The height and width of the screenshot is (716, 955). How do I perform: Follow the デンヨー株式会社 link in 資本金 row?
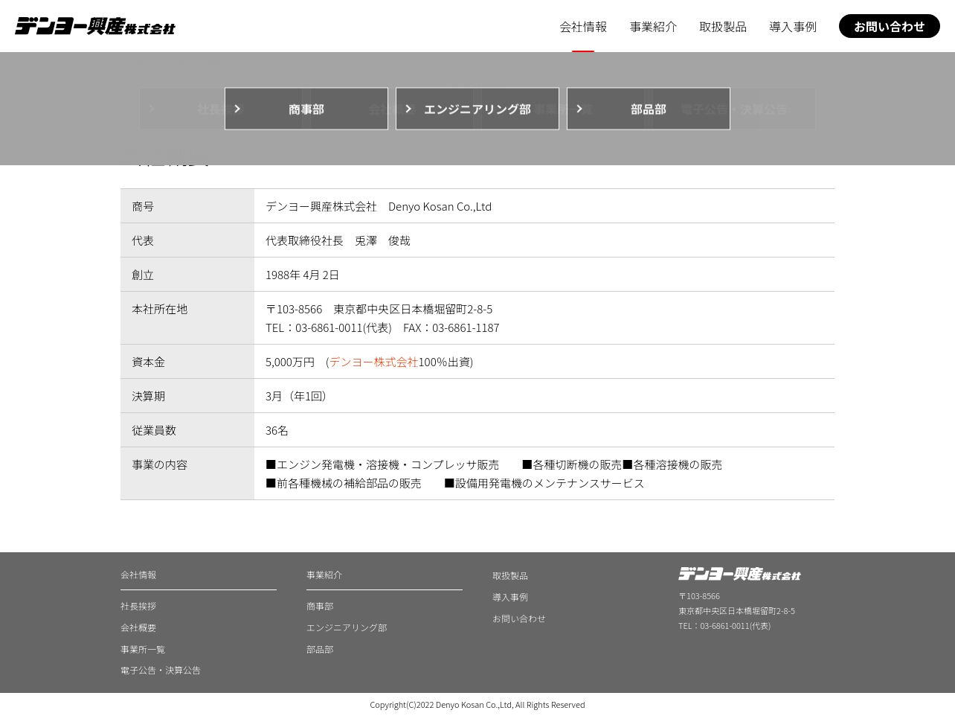[x=373, y=362]
